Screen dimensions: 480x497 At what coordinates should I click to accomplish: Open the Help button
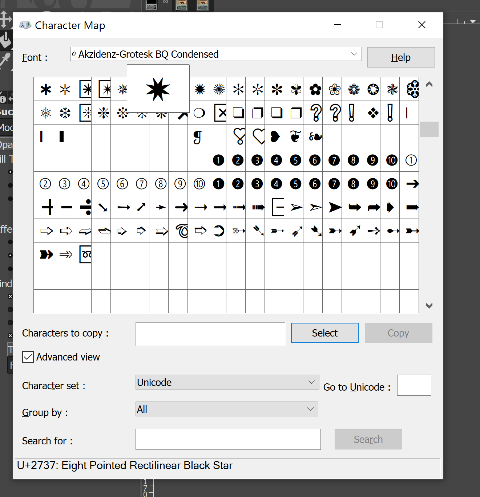[x=401, y=57]
